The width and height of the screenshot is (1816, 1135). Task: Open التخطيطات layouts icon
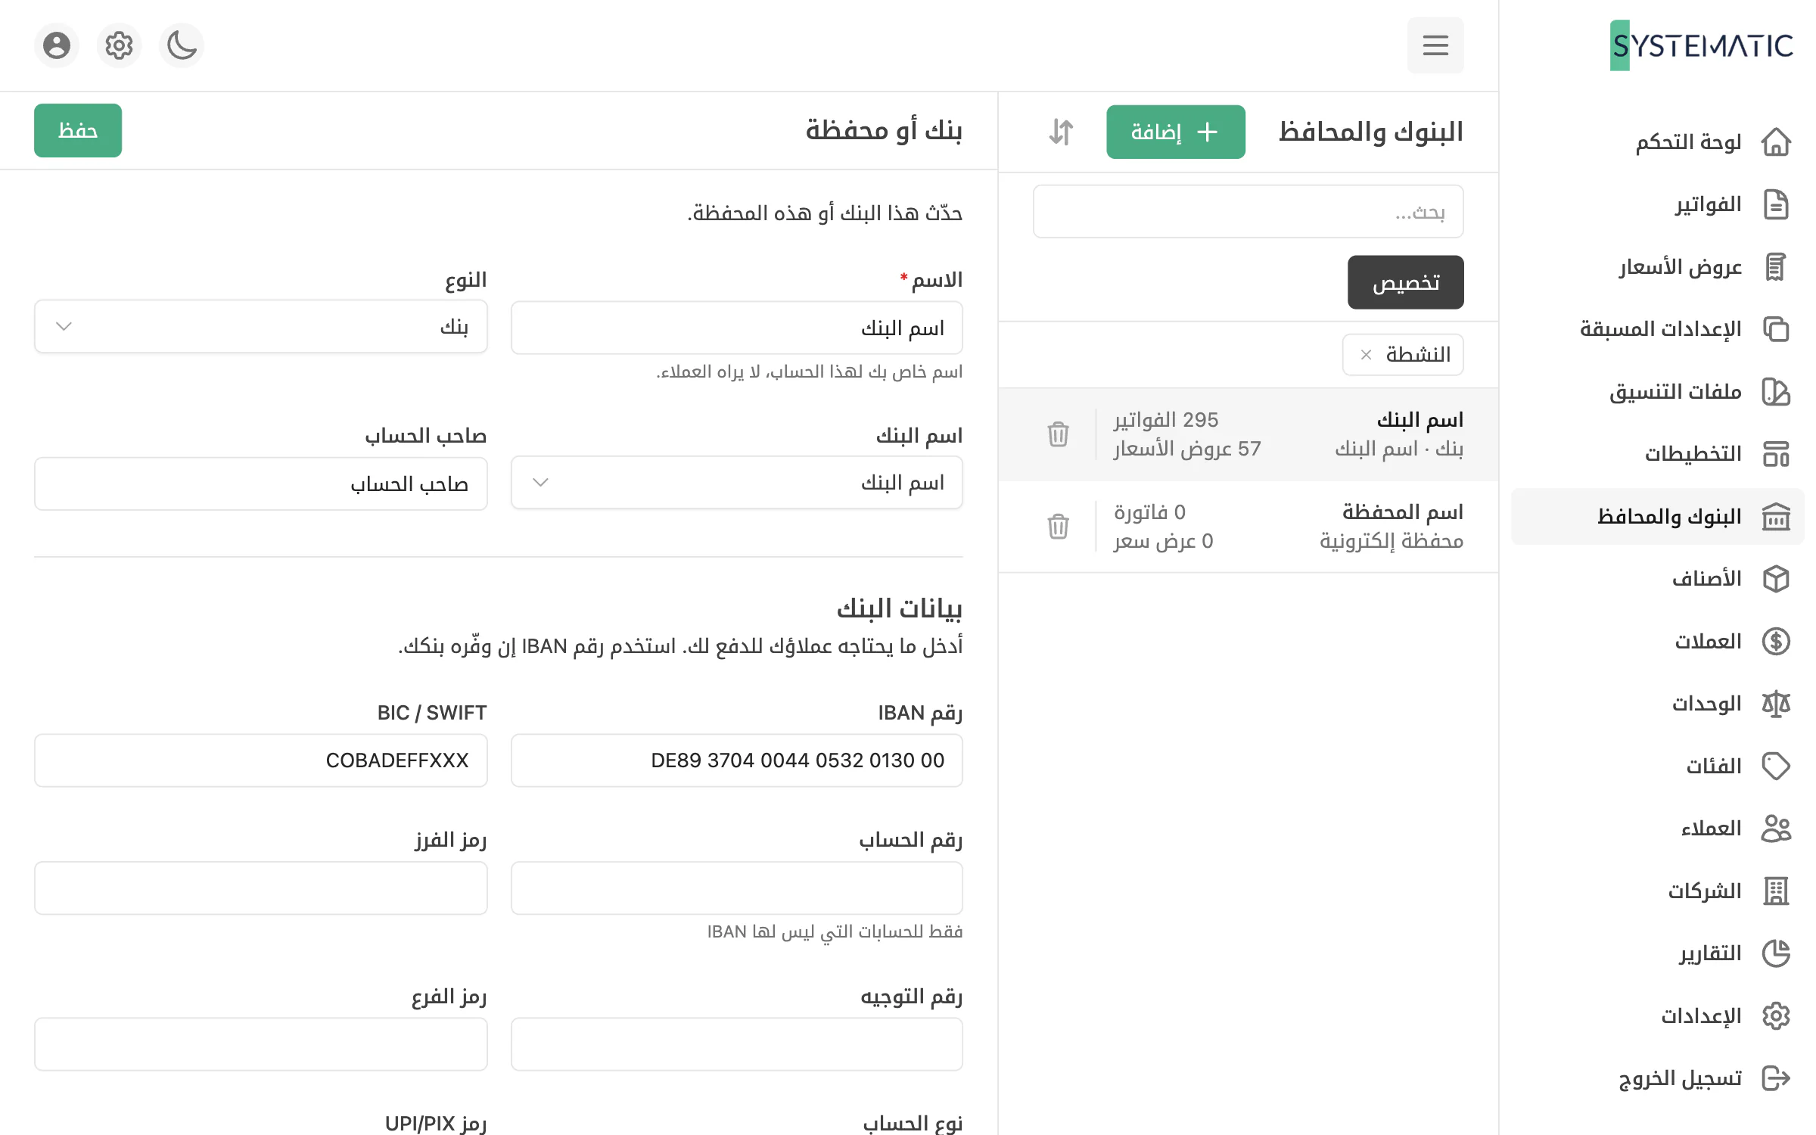[x=1775, y=454]
